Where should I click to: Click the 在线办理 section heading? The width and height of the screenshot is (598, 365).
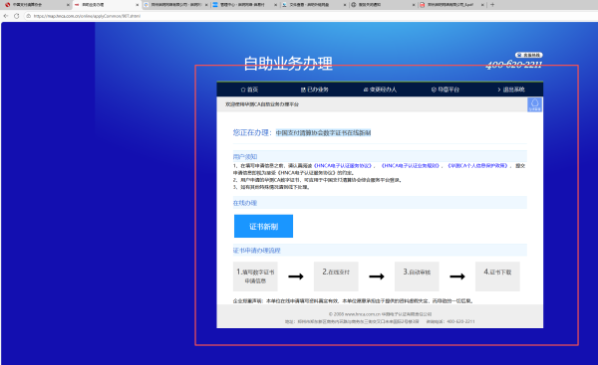click(x=245, y=203)
